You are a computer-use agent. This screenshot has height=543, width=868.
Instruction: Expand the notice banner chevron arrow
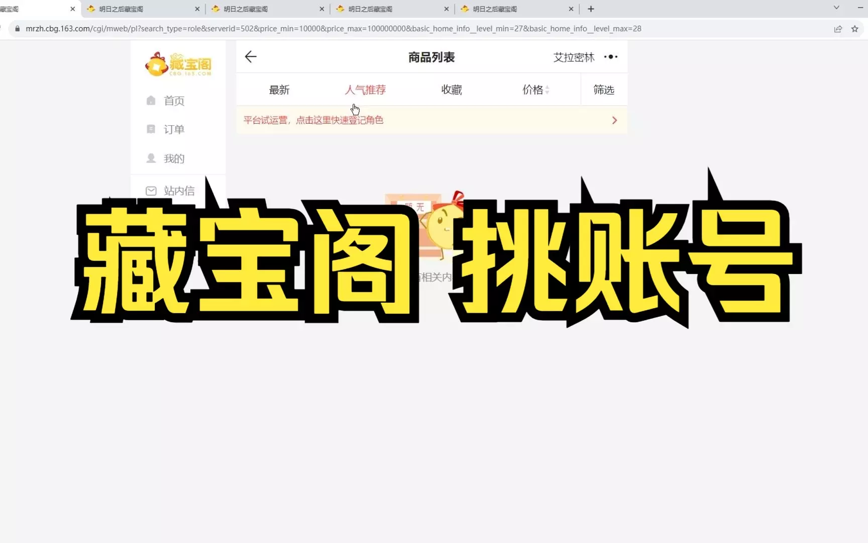coord(614,120)
